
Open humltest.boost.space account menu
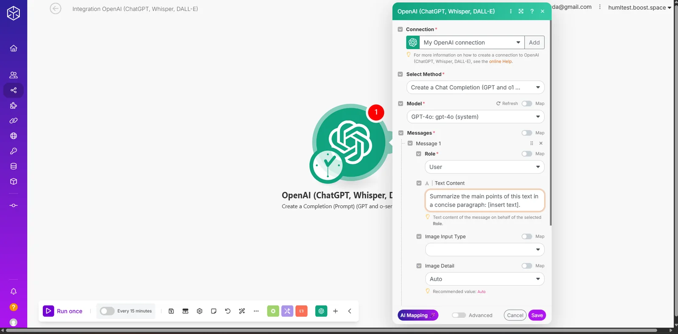pyautogui.click(x=639, y=7)
